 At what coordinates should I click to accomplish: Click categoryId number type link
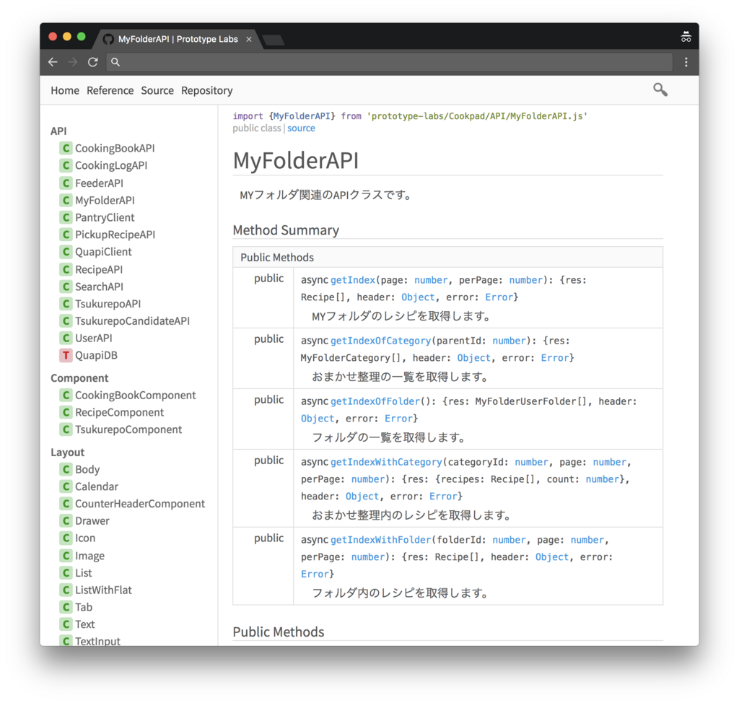click(532, 462)
